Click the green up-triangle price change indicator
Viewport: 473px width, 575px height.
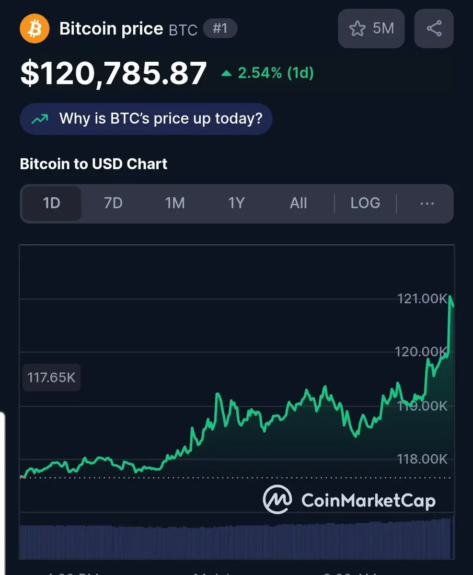(x=227, y=74)
